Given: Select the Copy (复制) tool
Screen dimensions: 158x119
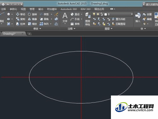Looking at the screenshot, I should pyautogui.click(x=21, y=19).
